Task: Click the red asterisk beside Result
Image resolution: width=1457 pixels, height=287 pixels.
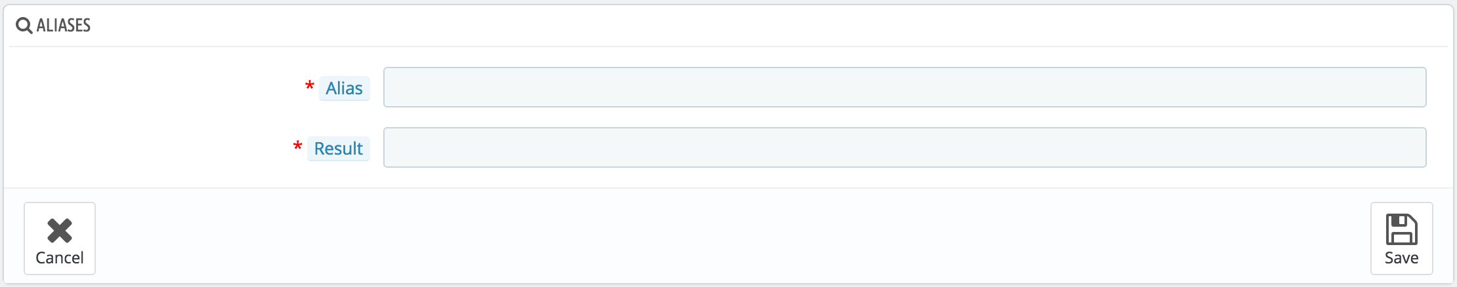Action: (x=297, y=146)
